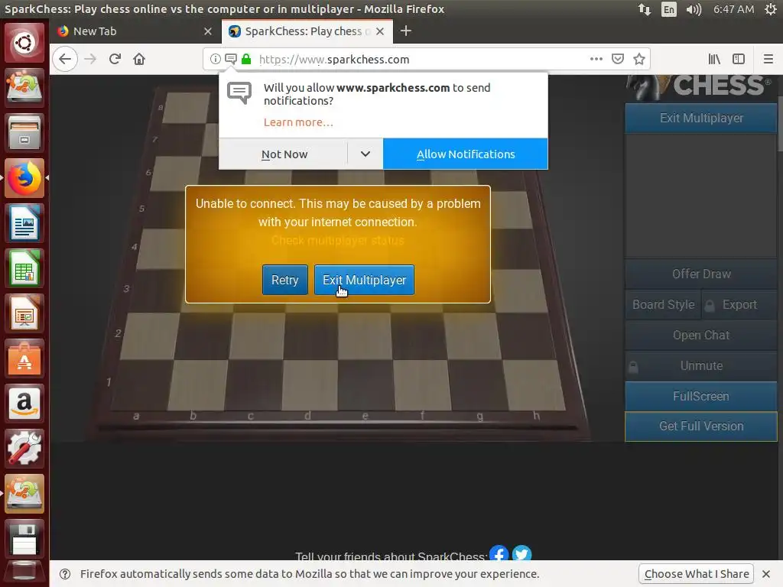
Task: Click floppy disk drive dock icon
Action: [24, 539]
